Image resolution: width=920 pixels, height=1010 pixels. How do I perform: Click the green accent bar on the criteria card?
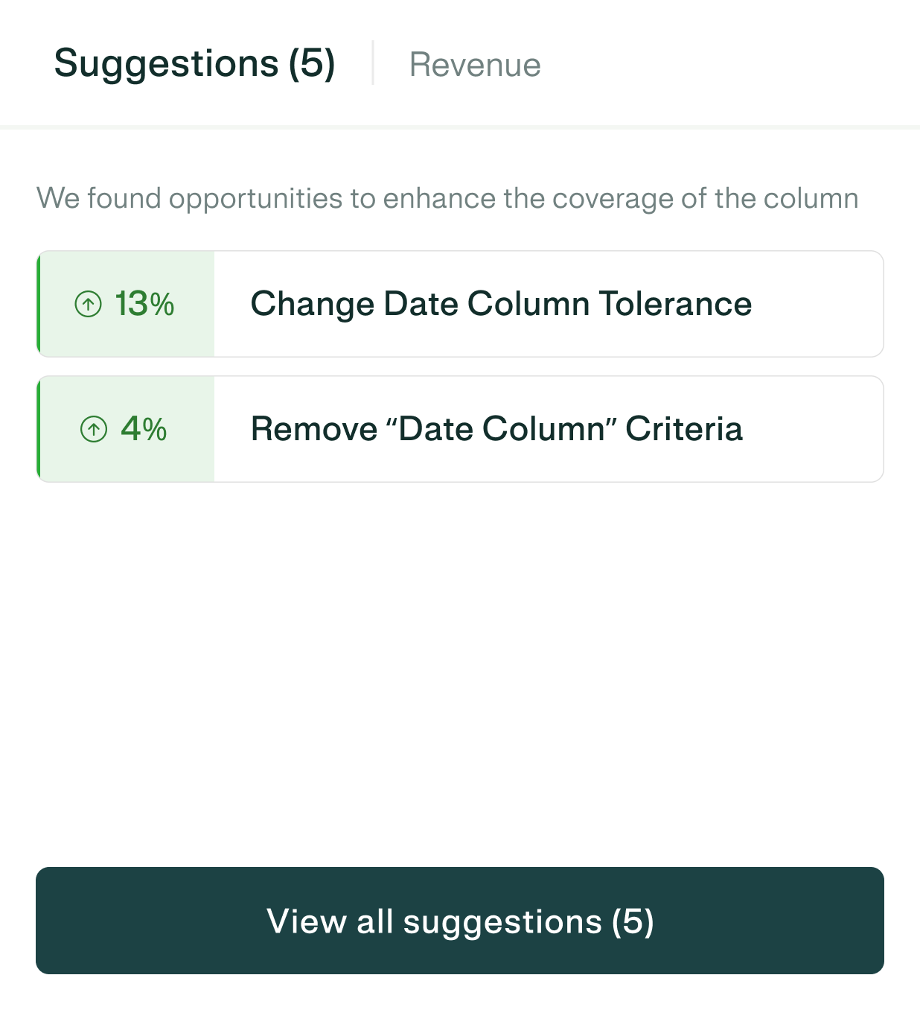pos(38,429)
